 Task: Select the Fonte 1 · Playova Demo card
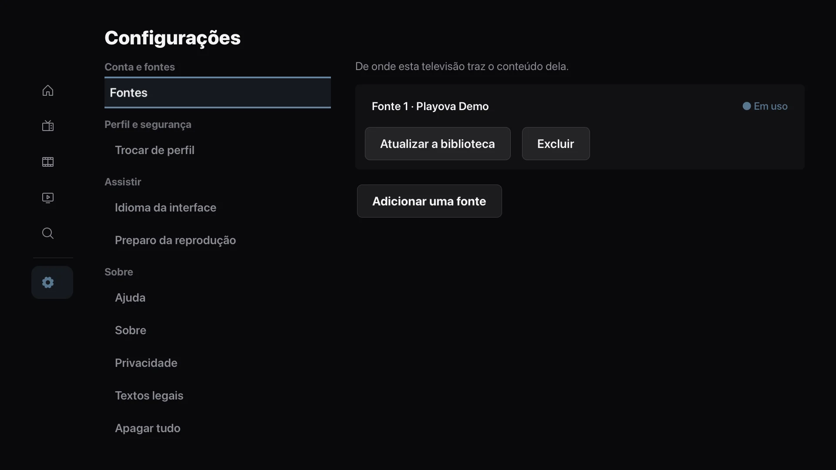[x=580, y=127]
